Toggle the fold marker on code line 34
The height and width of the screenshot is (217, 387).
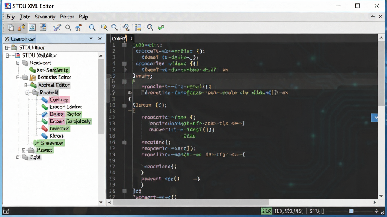[124, 191]
